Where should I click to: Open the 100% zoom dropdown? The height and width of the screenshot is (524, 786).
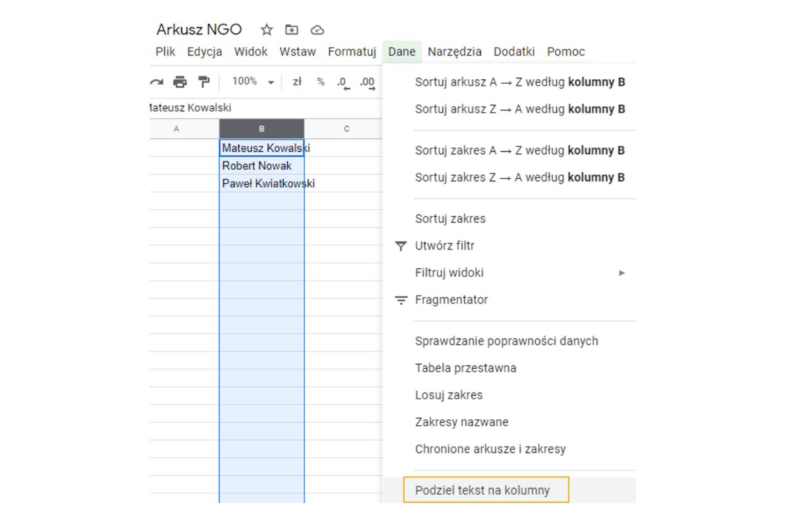click(x=253, y=82)
